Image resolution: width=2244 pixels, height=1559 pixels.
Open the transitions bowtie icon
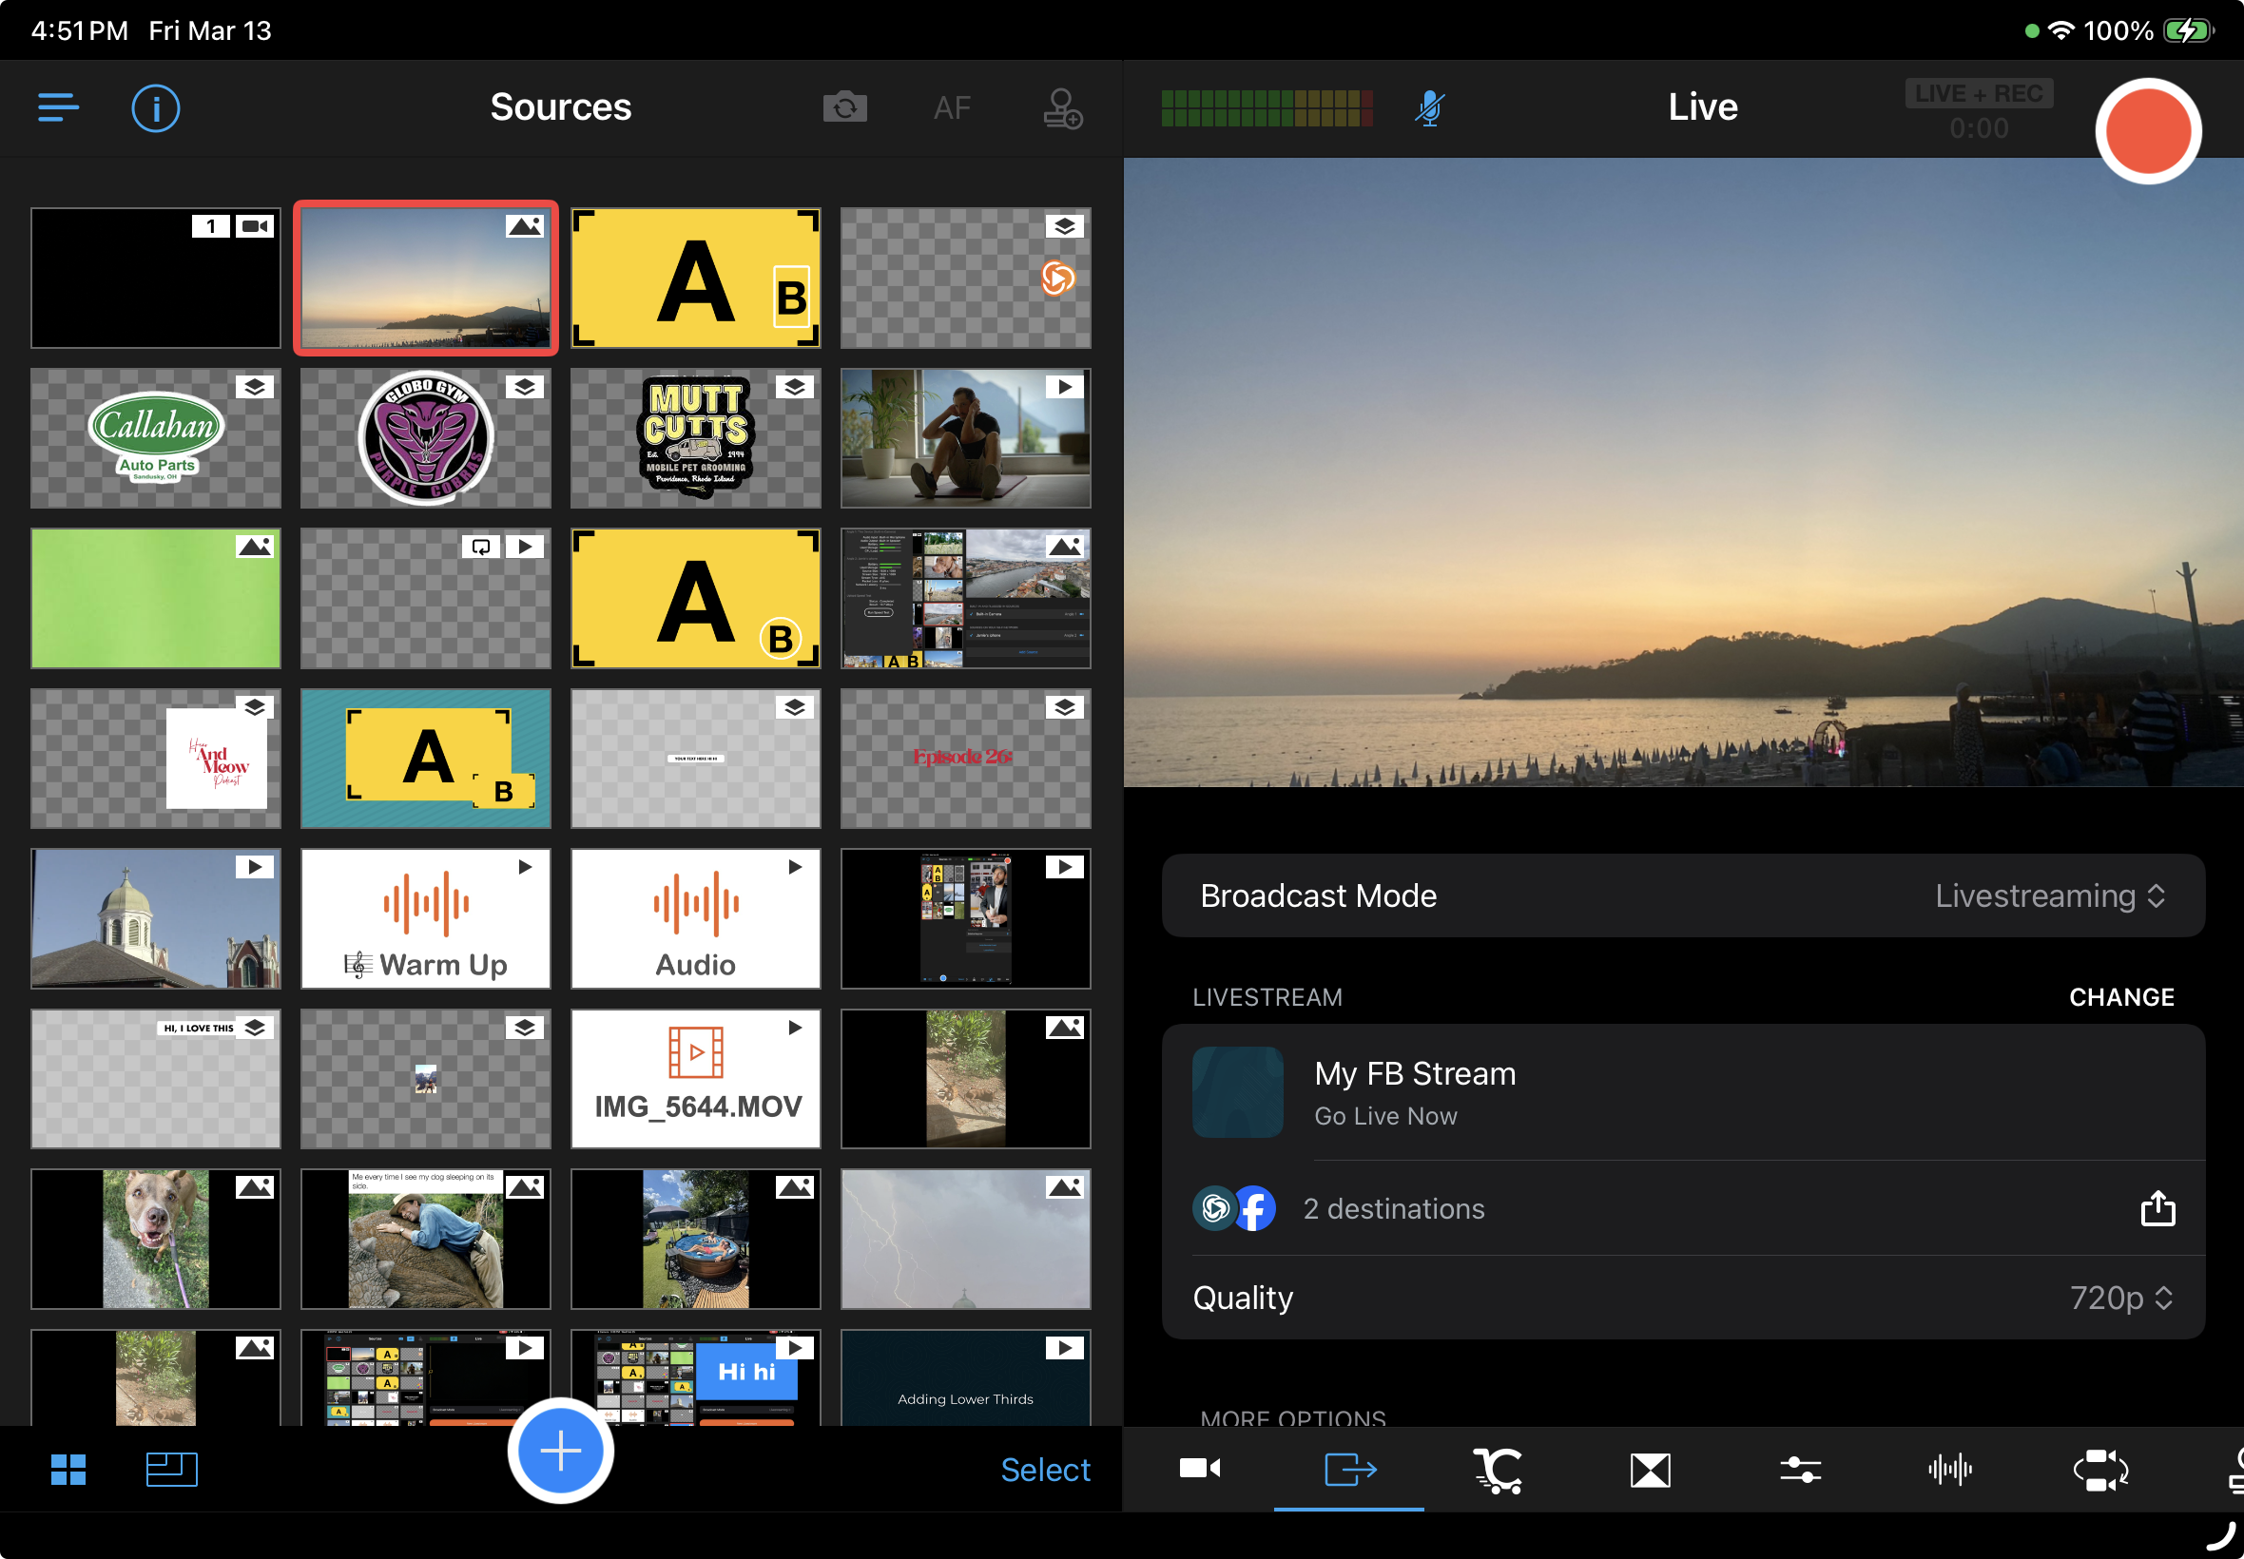[x=1649, y=1469]
